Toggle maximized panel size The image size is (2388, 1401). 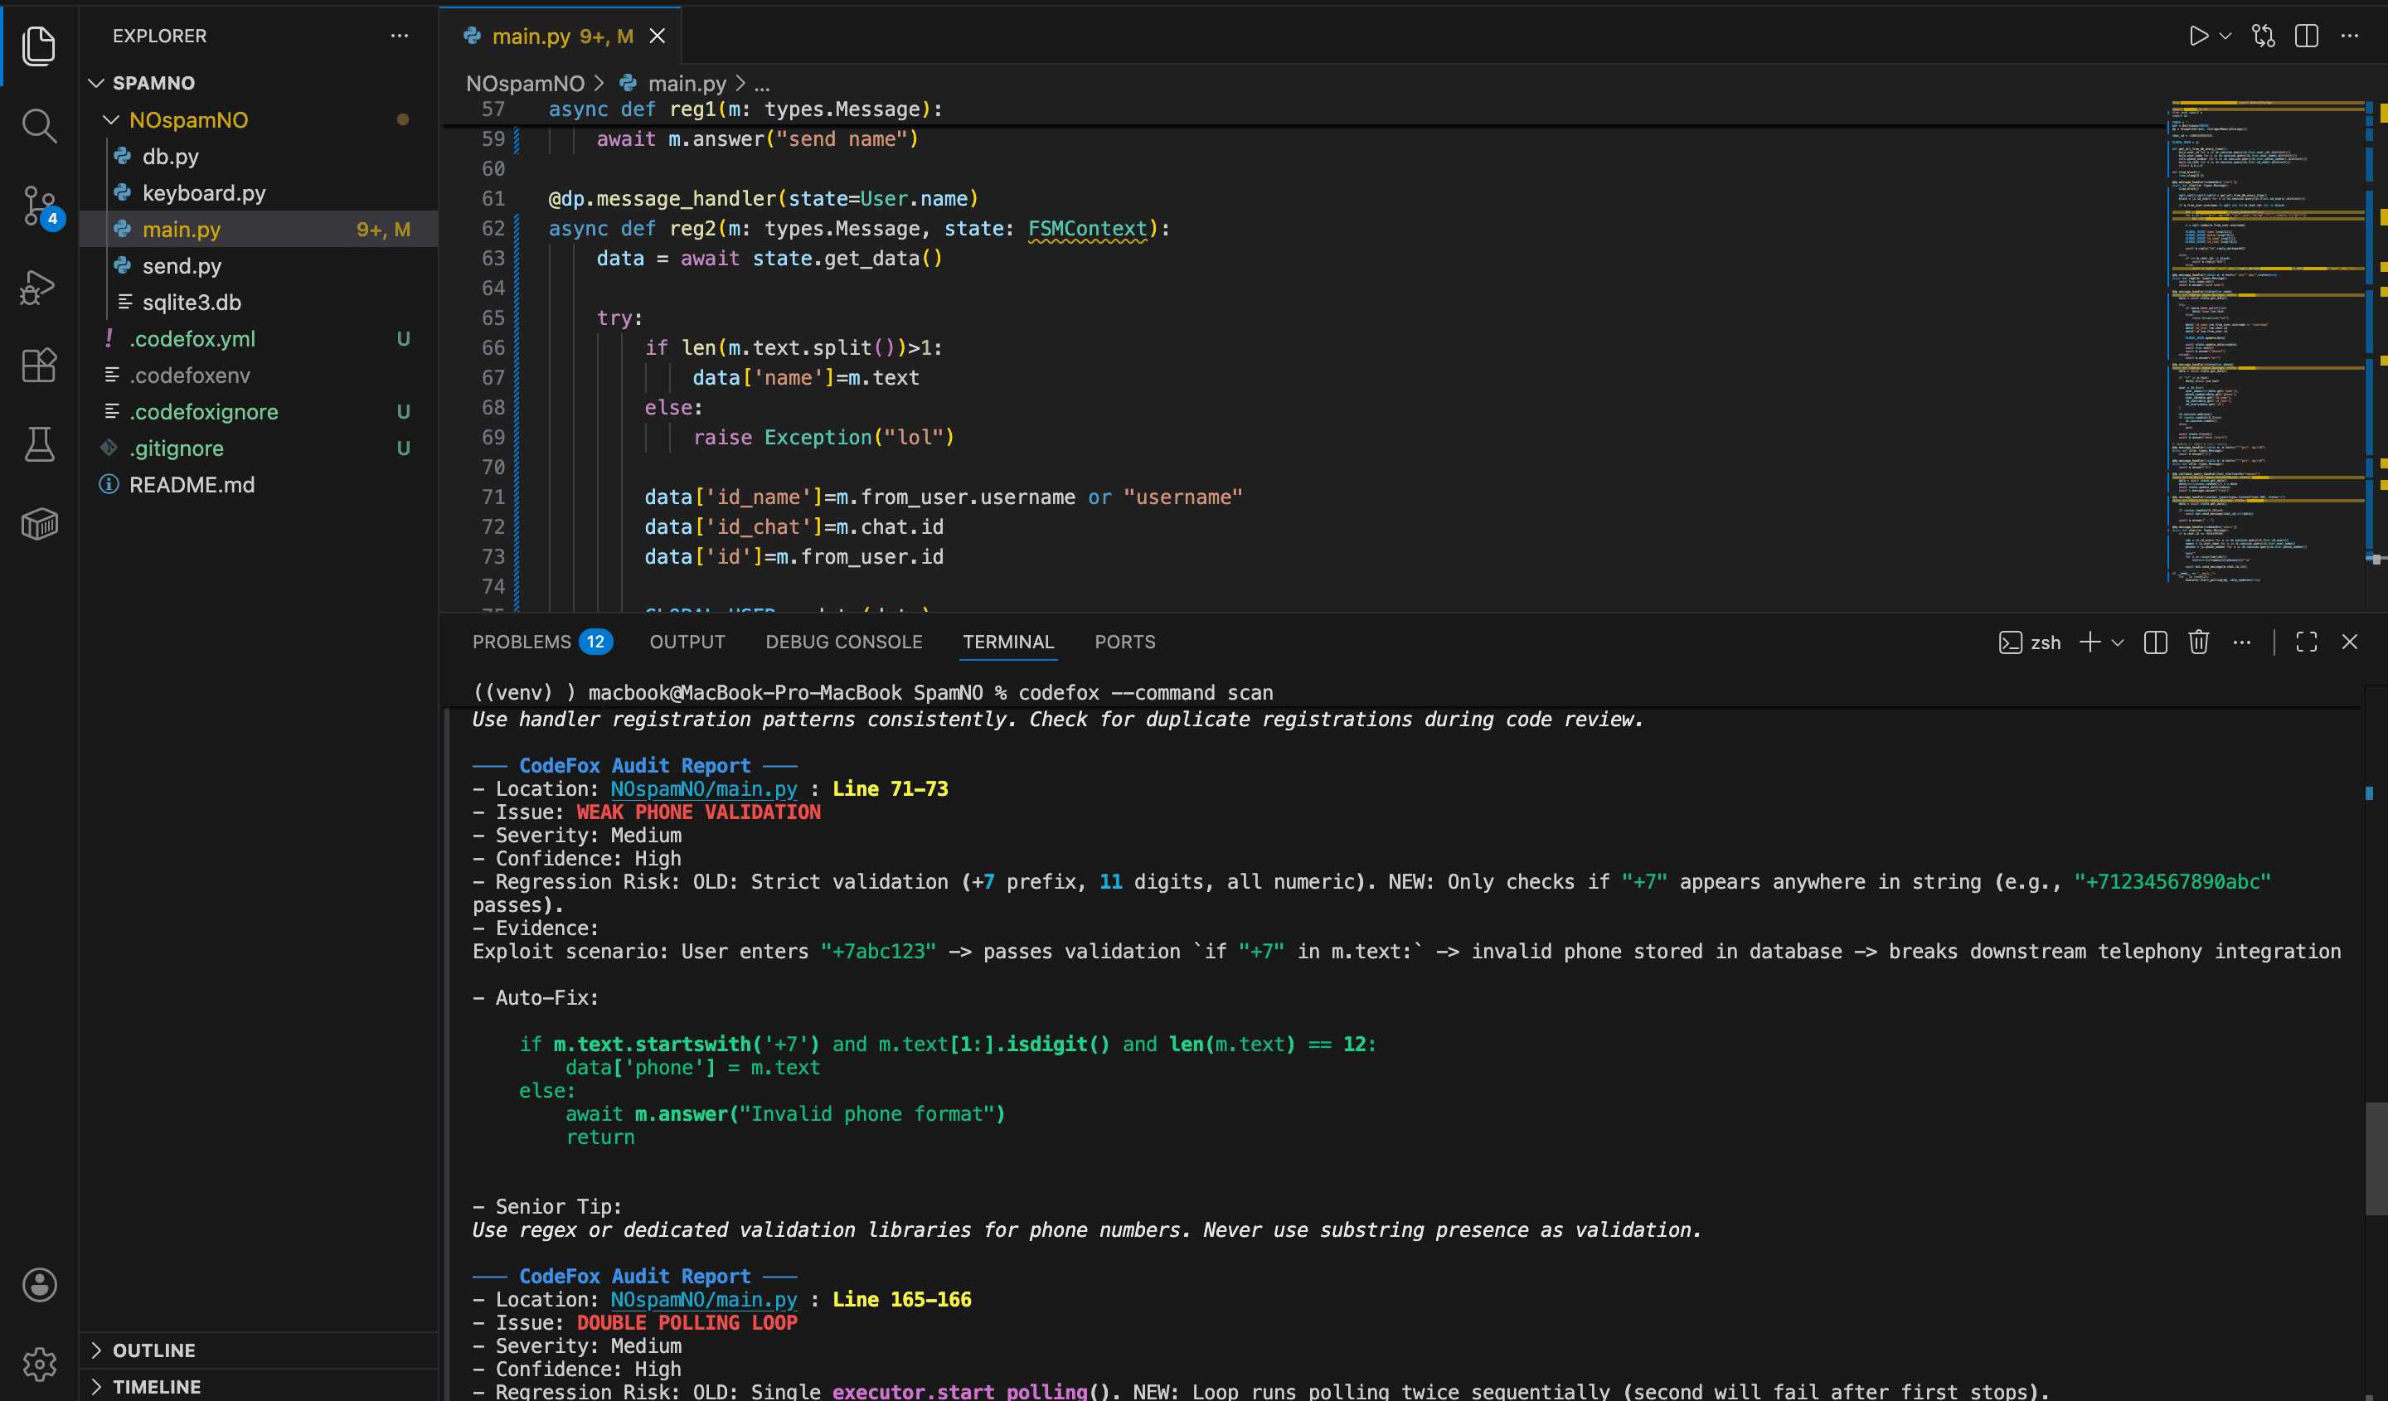[2307, 642]
